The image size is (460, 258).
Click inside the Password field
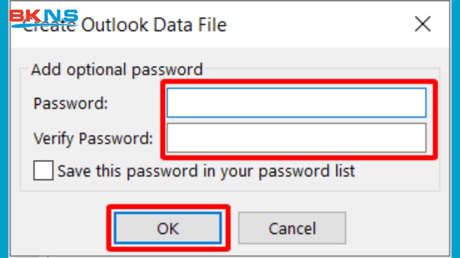[x=296, y=103]
